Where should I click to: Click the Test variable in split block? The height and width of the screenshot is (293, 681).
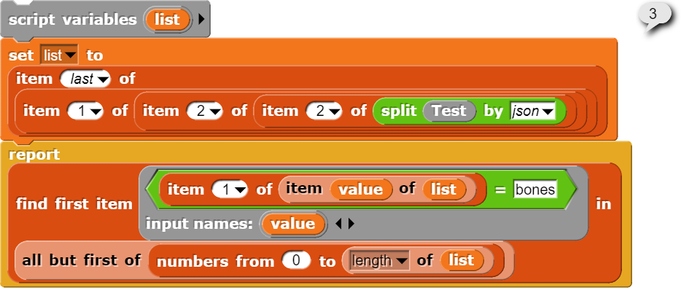pyautogui.click(x=448, y=111)
